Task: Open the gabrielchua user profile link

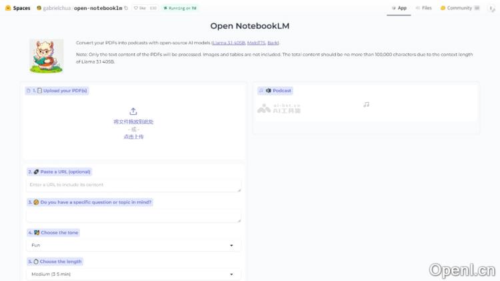Action: coord(57,8)
